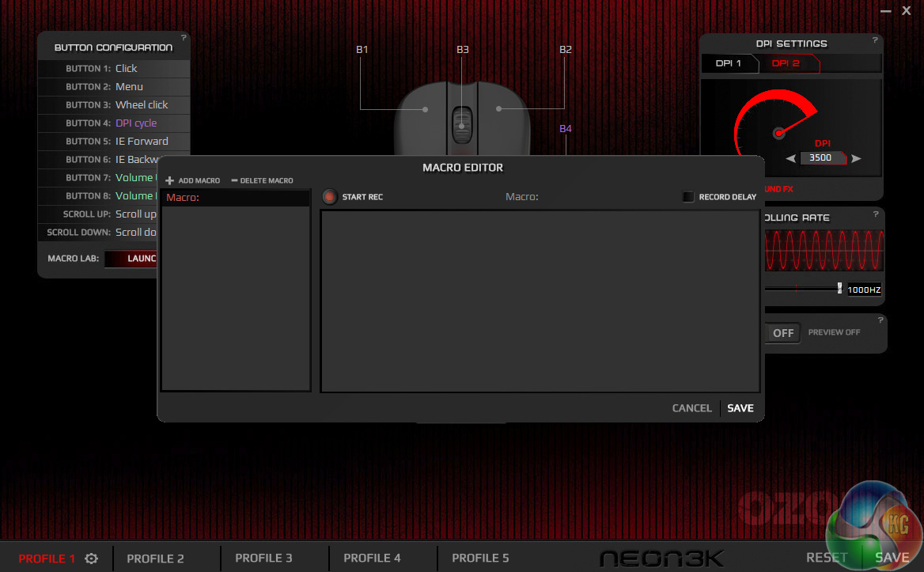924x572 pixels.
Task: Click the B4 label on mouse diagram
Action: pyautogui.click(x=565, y=128)
